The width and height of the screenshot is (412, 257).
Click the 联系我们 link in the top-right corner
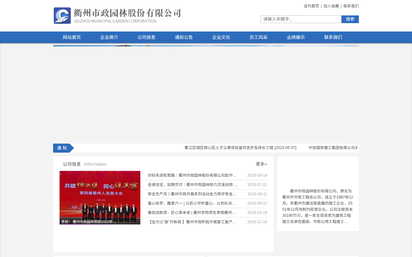click(351, 6)
